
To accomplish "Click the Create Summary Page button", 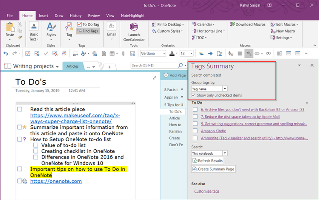I will click(x=213, y=169).
